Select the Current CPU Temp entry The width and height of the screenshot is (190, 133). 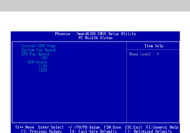click(x=38, y=46)
